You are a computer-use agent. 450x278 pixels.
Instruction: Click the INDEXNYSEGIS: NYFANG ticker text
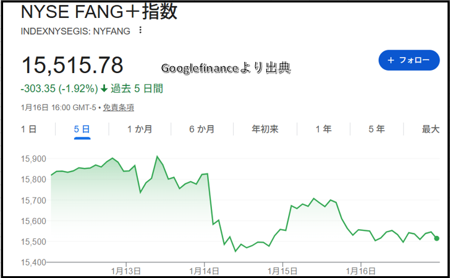point(75,31)
